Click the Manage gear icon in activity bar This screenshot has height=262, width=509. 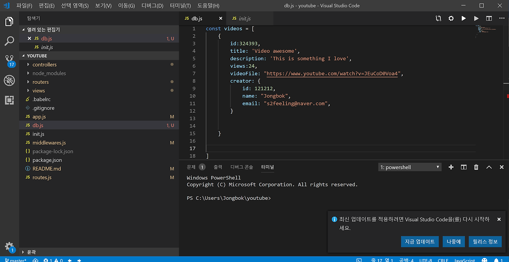[x=9, y=246]
